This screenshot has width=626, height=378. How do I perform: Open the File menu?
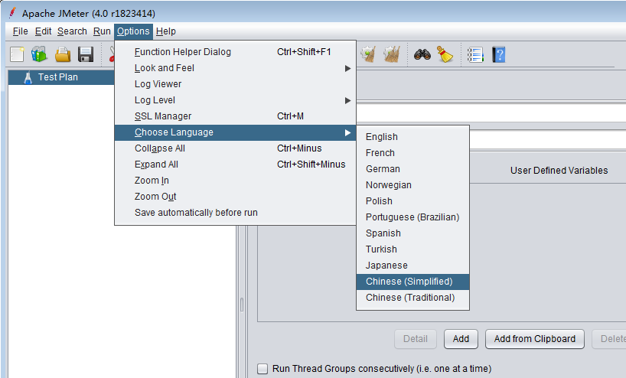click(21, 31)
